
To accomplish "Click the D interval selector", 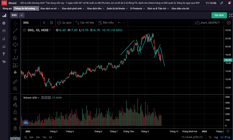I will [44, 23].
